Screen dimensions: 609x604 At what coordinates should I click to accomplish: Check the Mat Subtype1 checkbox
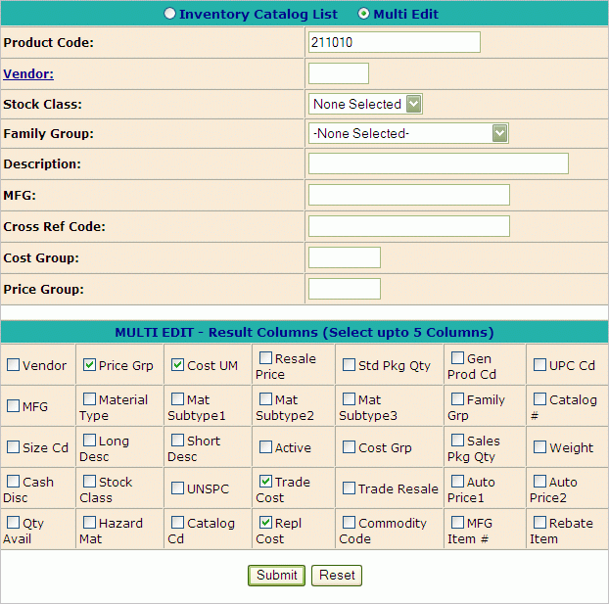pos(177,398)
